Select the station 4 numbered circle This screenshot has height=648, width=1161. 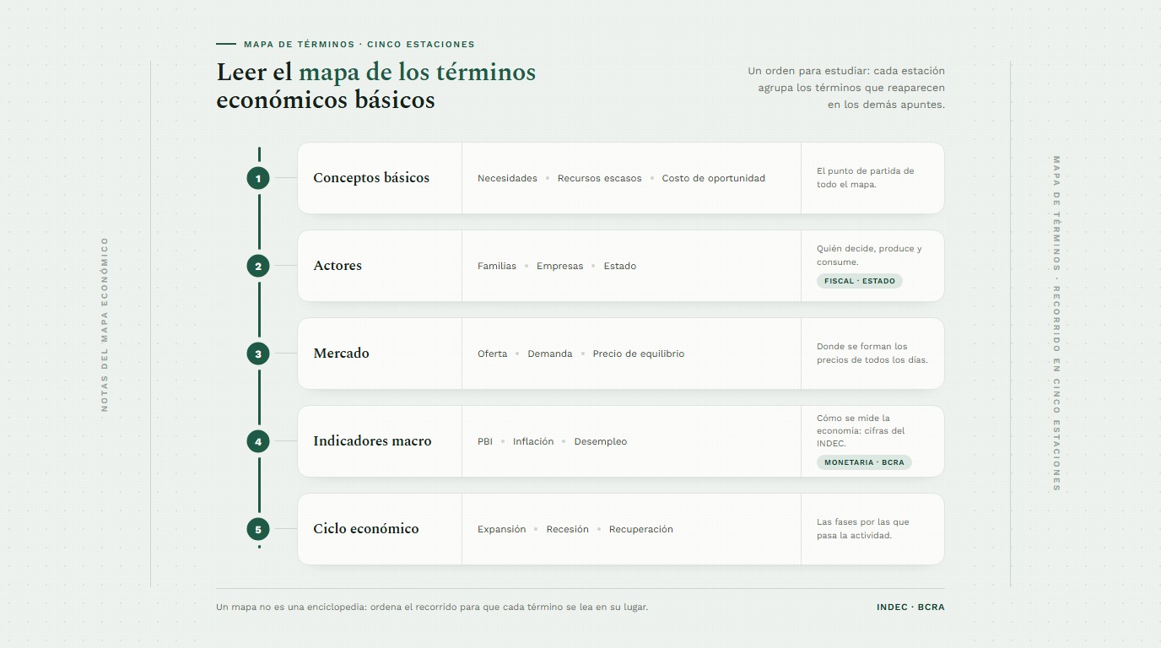point(258,441)
